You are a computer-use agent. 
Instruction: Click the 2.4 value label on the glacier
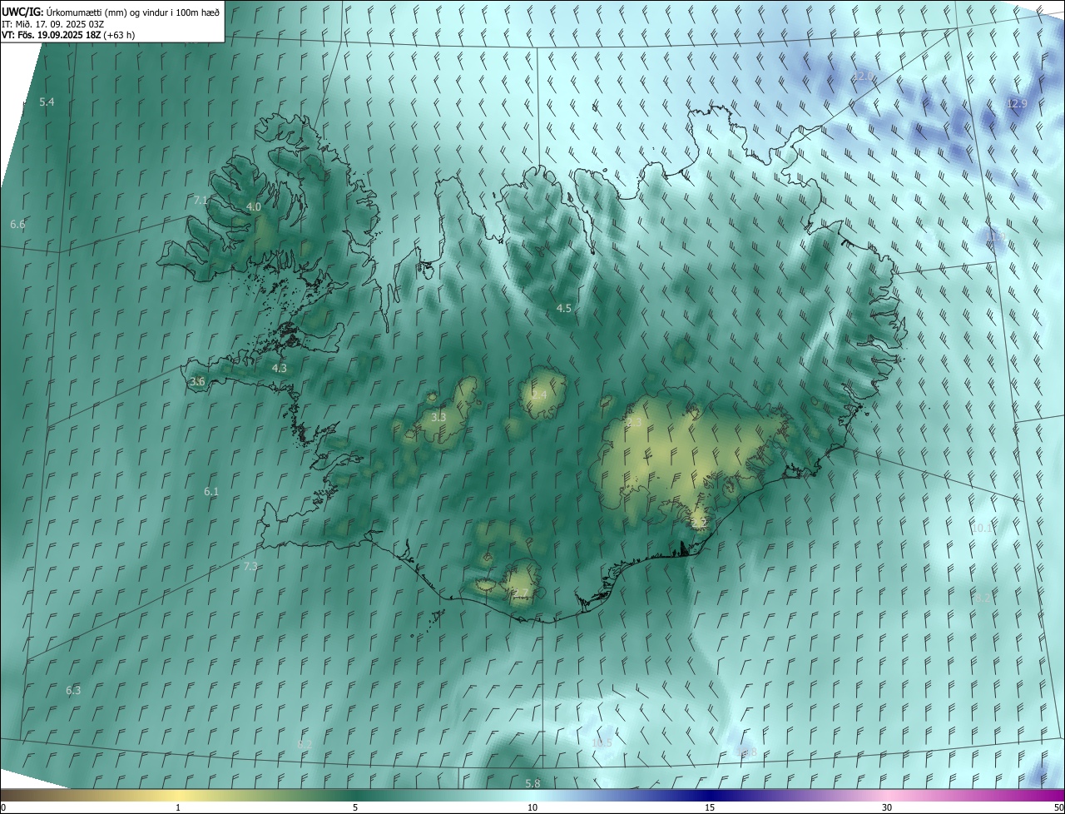coord(539,395)
